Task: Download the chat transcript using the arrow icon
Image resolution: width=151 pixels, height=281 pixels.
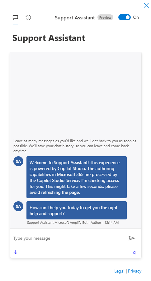Action: click(16, 253)
